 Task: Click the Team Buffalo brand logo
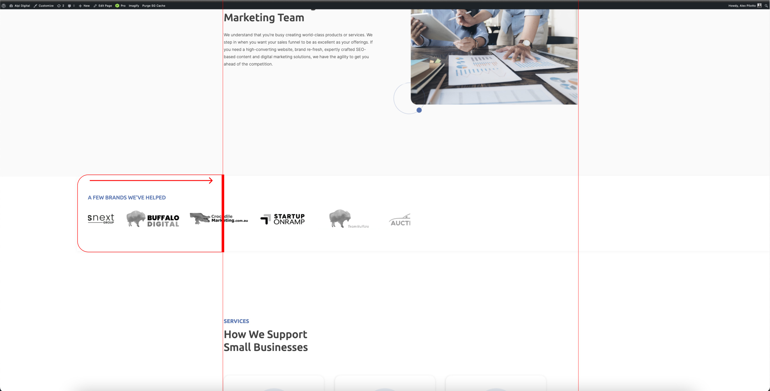click(x=349, y=219)
